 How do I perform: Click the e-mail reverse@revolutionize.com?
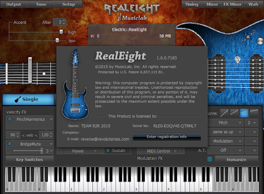[x=105, y=139]
